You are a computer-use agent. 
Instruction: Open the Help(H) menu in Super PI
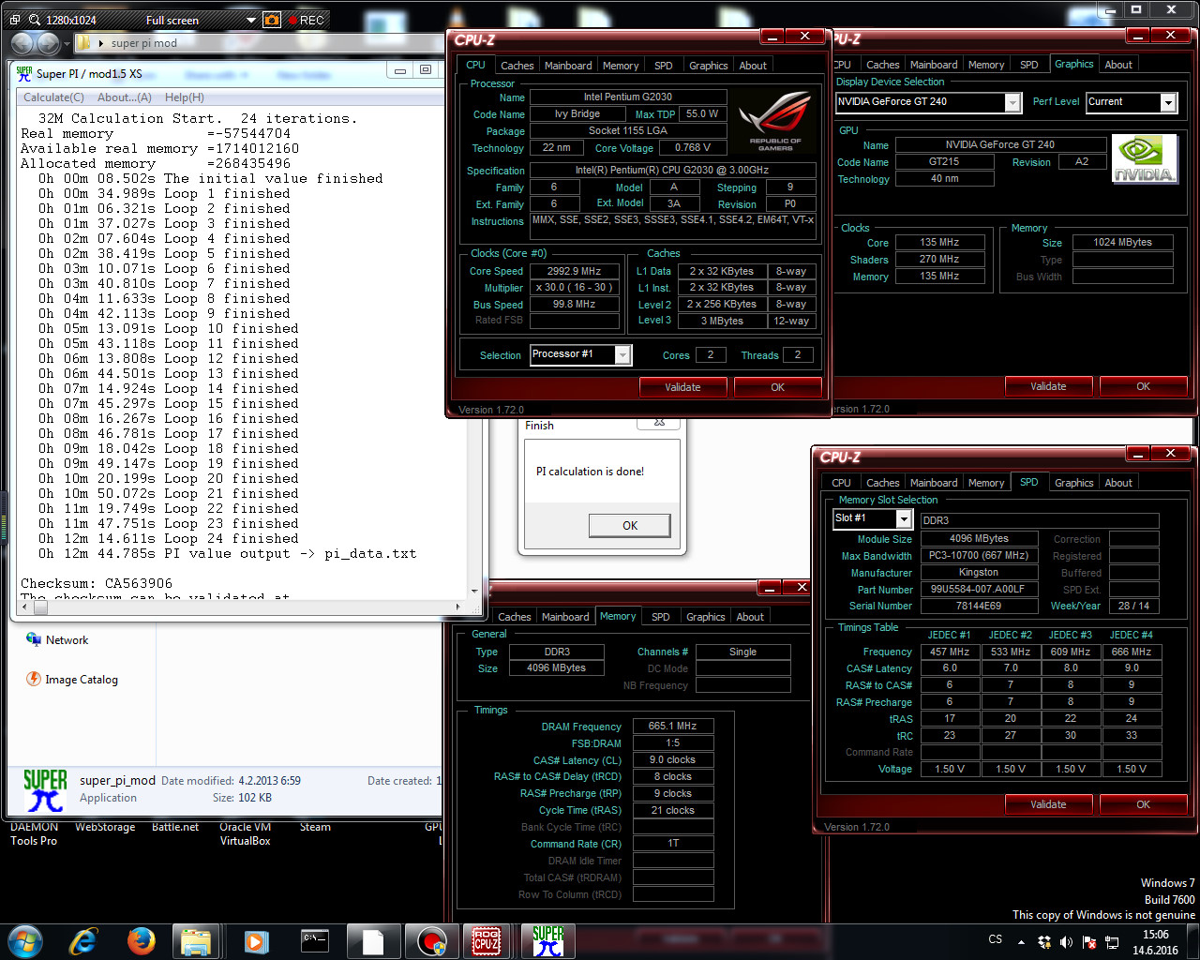184,97
